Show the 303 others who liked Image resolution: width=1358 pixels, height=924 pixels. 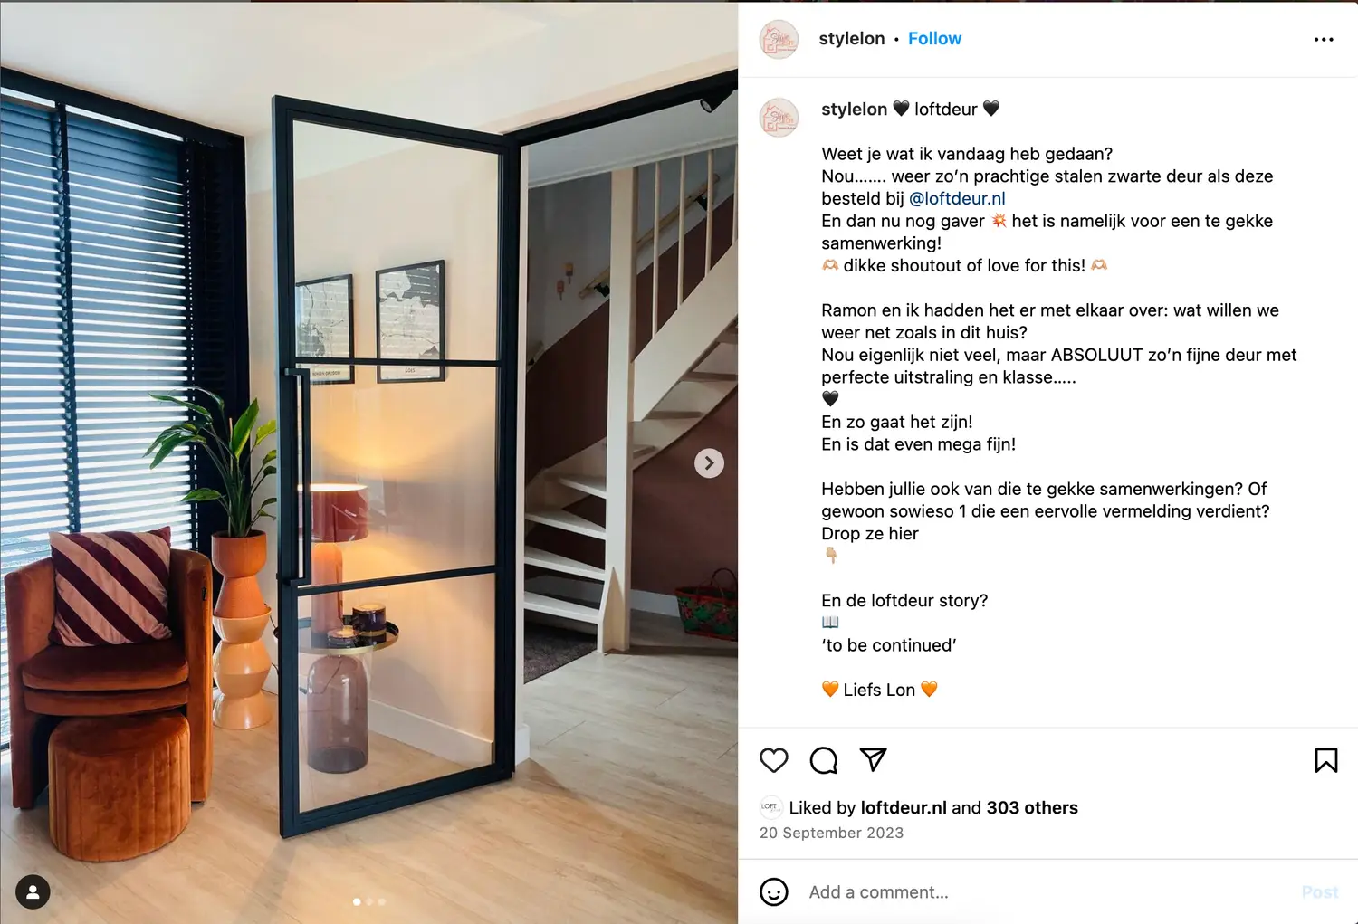tap(1032, 807)
